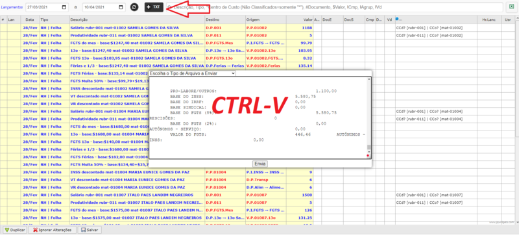Click the Salvar button

[x=90, y=230]
